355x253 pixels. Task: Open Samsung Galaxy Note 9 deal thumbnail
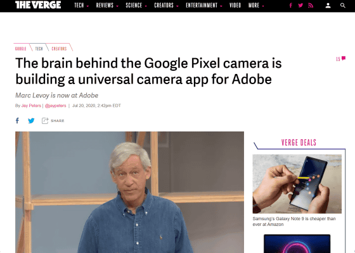tap(297, 184)
